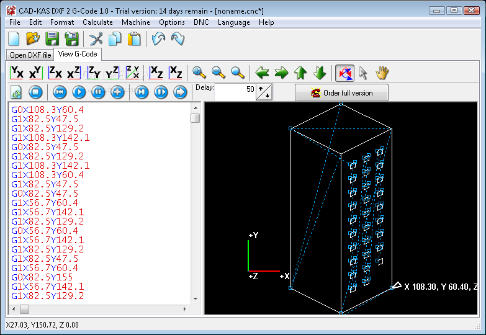The width and height of the screenshot is (486, 335).
Task: Open the Calculate menu
Action: (97, 22)
